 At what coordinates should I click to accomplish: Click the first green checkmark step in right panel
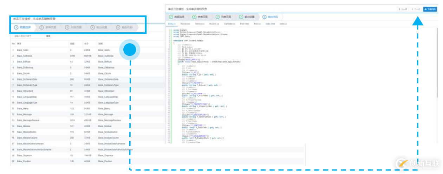pyautogui.click(x=171, y=17)
